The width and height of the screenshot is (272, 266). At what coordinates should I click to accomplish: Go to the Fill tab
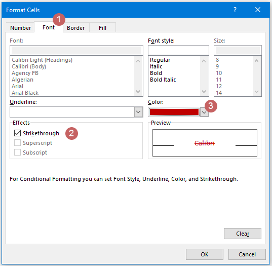pos(102,27)
